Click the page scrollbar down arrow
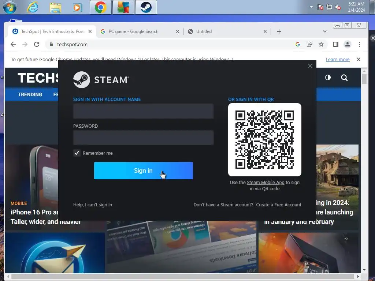 [364, 270]
